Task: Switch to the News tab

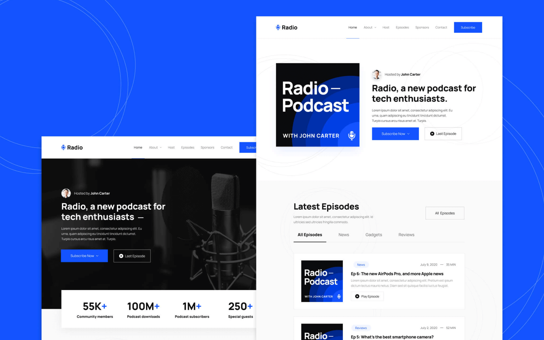Action: 344,235
